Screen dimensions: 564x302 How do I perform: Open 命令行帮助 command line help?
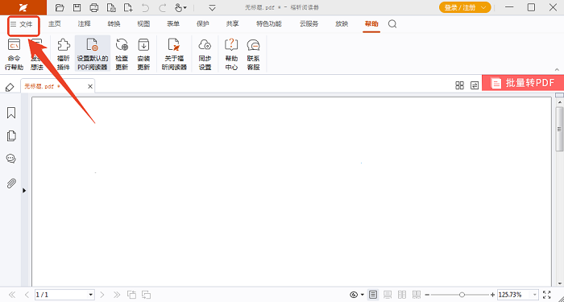point(14,54)
